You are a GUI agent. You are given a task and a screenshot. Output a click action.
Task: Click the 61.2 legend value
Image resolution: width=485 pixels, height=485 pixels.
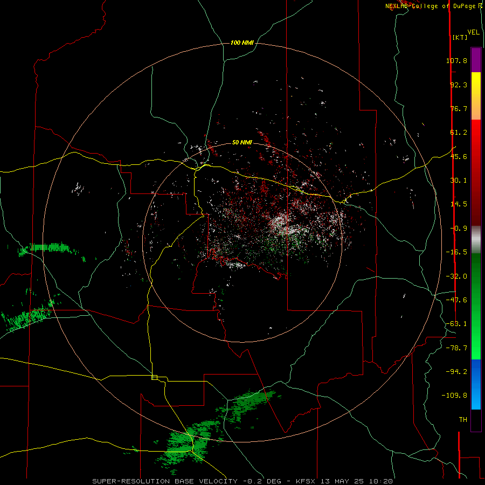pos(459,133)
